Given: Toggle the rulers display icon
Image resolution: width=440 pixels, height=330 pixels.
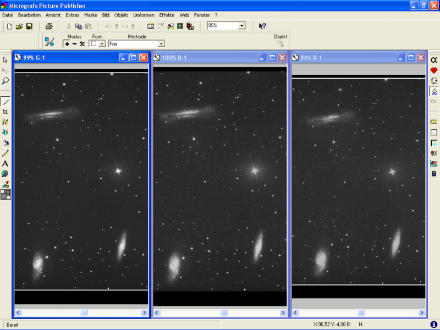Looking at the screenshot, I should point(433,122).
